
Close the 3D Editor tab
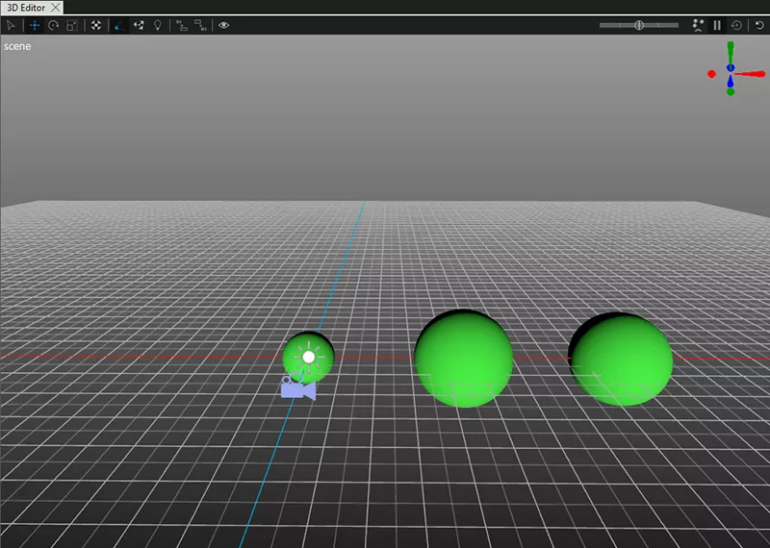point(57,8)
